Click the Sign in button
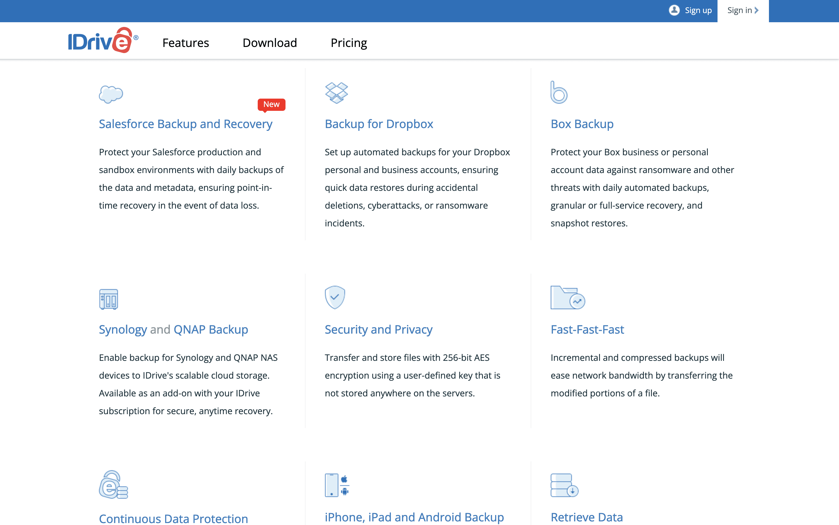Image resolution: width=839 pixels, height=525 pixels. pos(743,11)
